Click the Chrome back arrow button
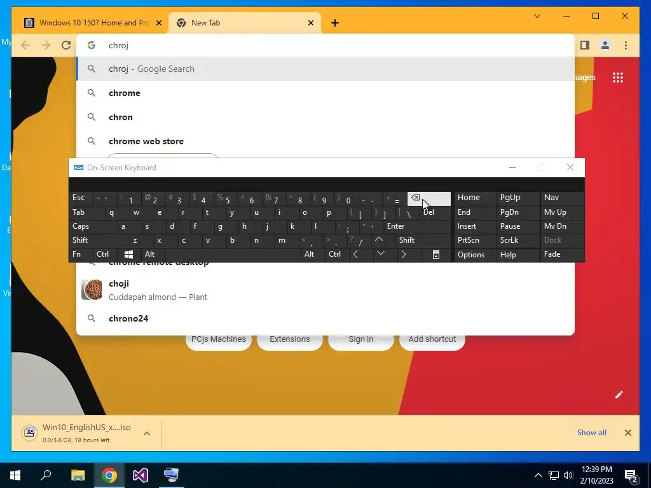Image resolution: width=651 pixels, height=488 pixels. 25,45
